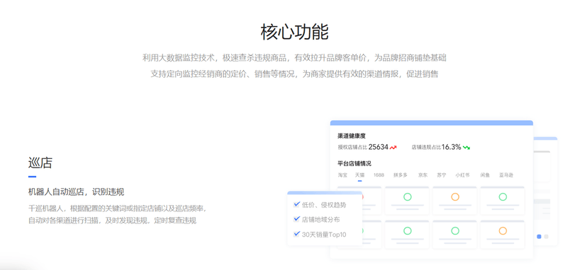Image resolution: width=587 pixels, height=270 pixels.
Task: Click the 核心功能 section heading
Action: coord(294,32)
